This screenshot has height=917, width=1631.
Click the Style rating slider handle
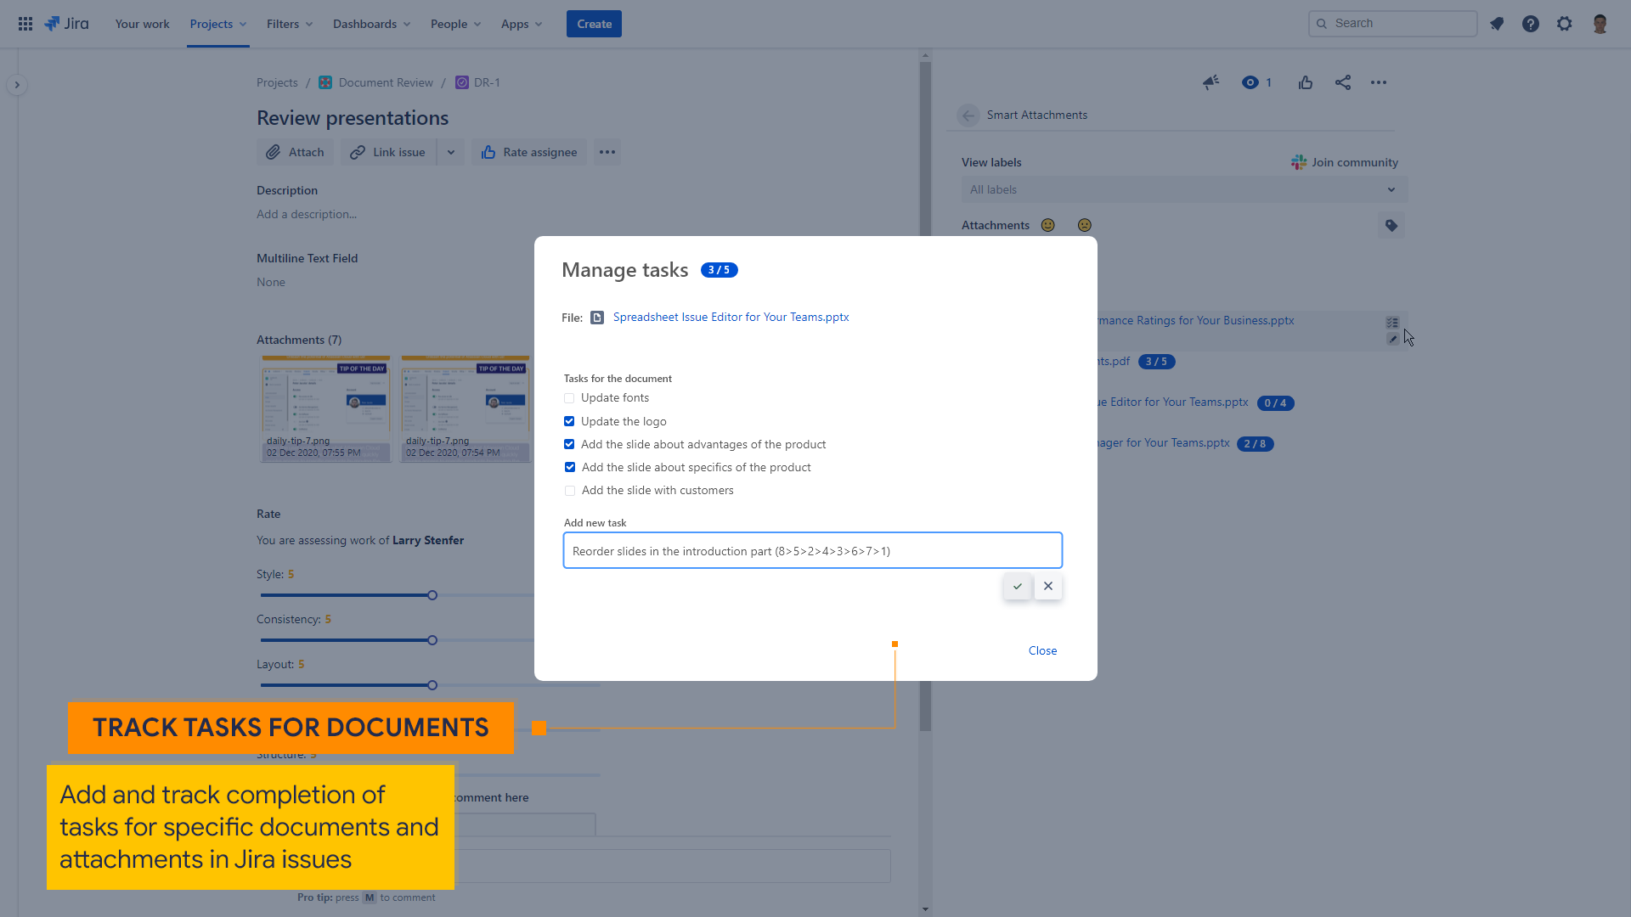(432, 595)
